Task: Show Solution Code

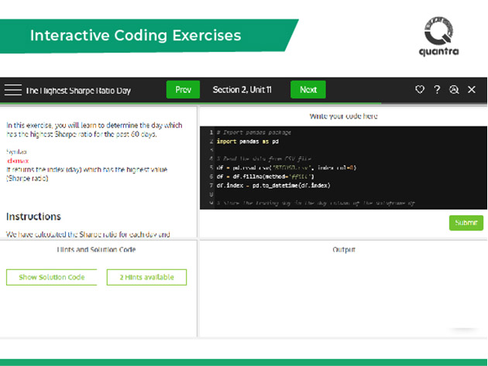Action: tap(51, 277)
